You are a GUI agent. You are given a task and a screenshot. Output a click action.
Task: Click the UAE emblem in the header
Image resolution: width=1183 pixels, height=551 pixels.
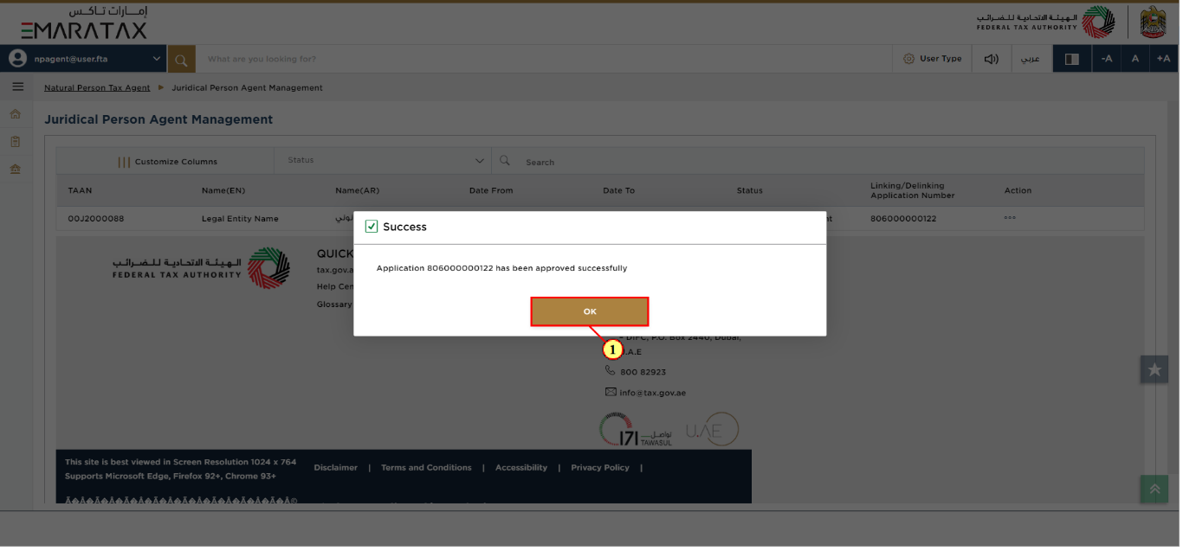[x=1154, y=22]
